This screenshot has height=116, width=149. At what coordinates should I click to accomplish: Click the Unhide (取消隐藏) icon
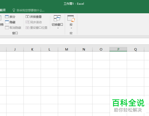7,28
